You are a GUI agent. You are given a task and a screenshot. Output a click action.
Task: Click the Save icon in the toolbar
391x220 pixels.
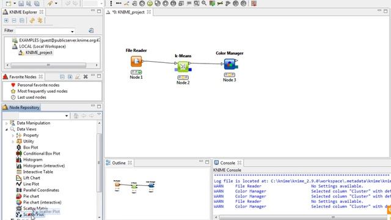coord(21,4)
